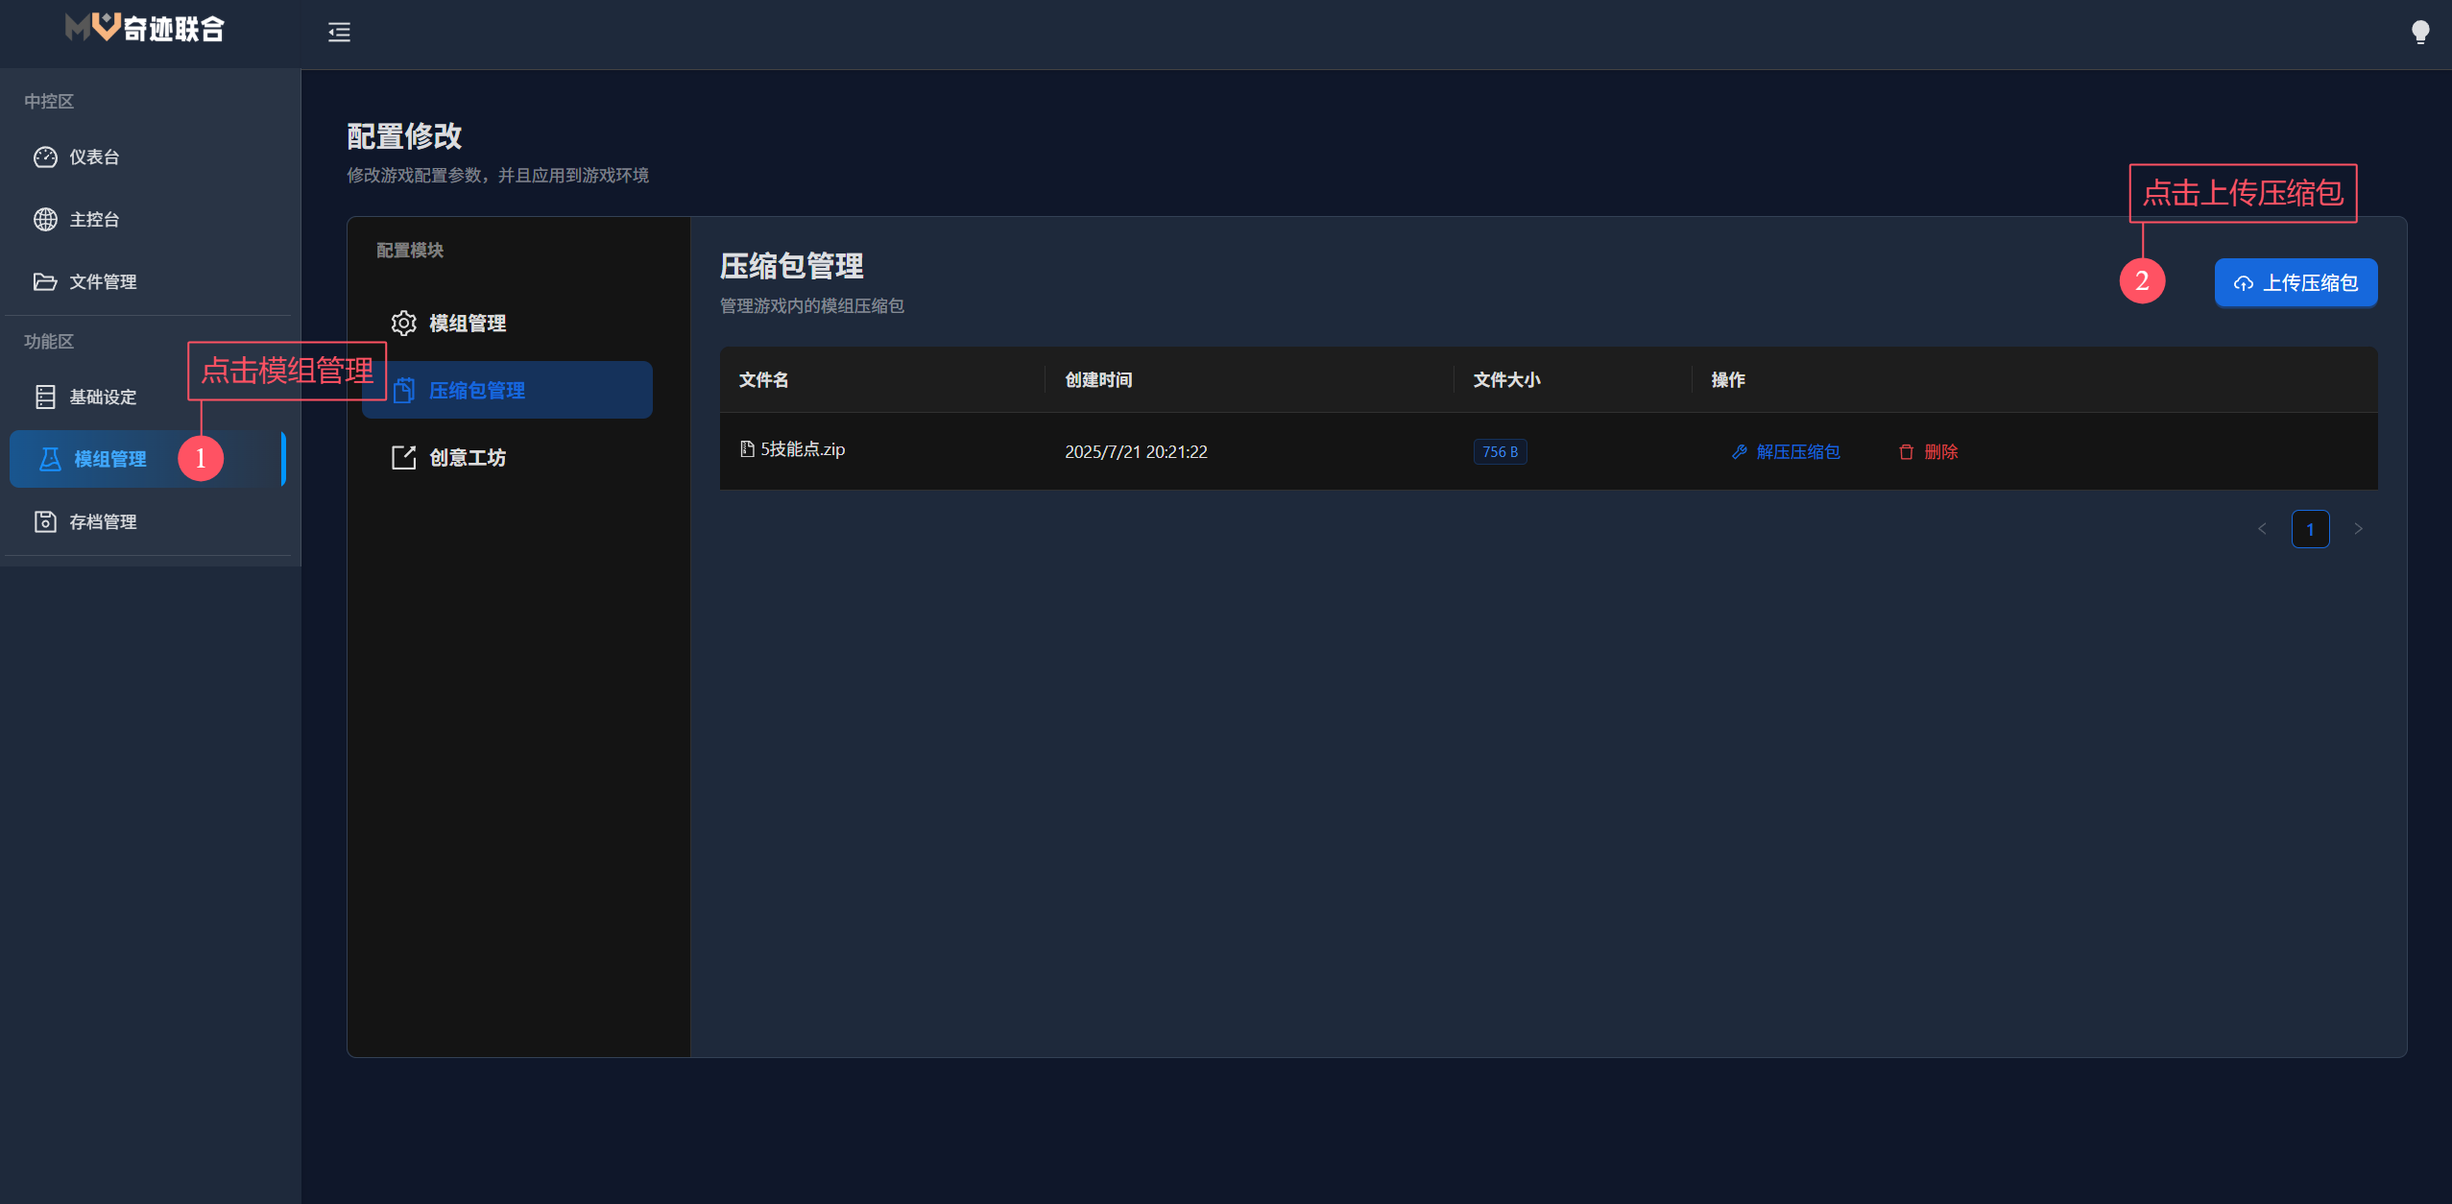Select page 1 in pagination
This screenshot has width=2452, height=1204.
click(2310, 529)
